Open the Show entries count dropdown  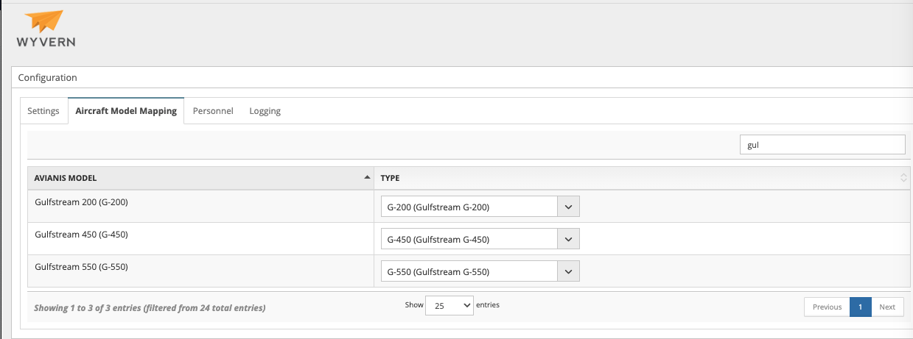[449, 306]
